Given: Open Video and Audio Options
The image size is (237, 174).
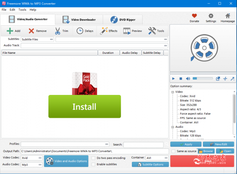Looking at the screenshot, I should pyautogui.click(x=66, y=161).
